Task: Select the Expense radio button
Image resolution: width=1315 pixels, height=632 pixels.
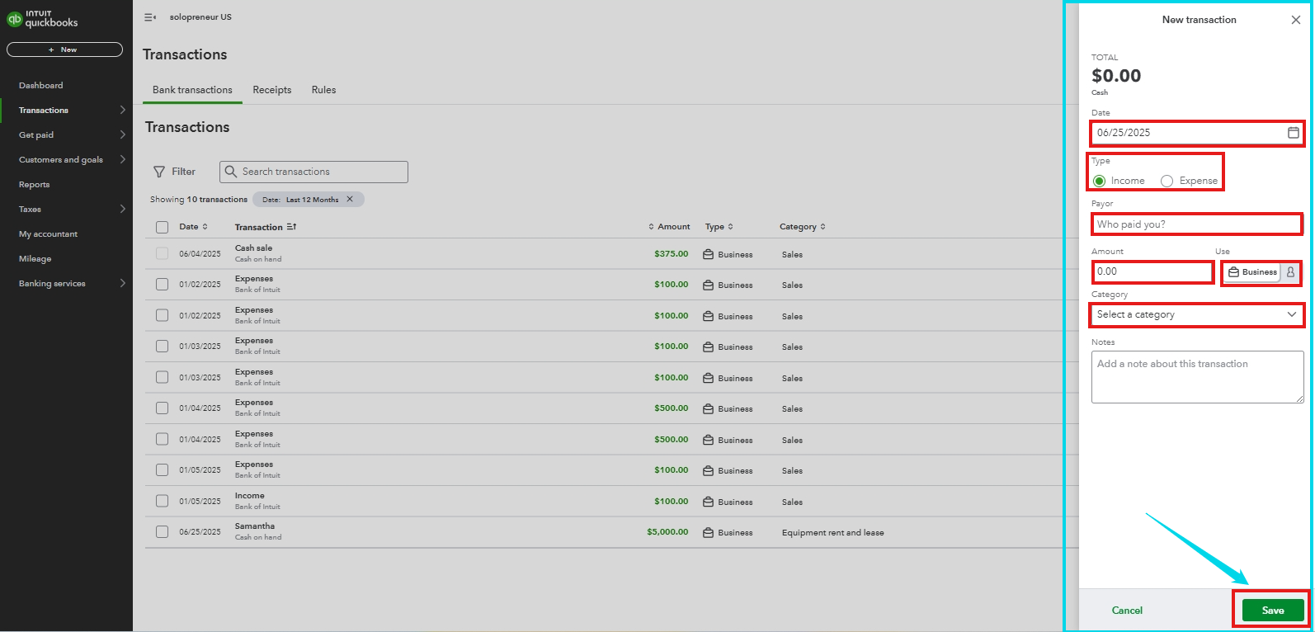Action: tap(1167, 181)
